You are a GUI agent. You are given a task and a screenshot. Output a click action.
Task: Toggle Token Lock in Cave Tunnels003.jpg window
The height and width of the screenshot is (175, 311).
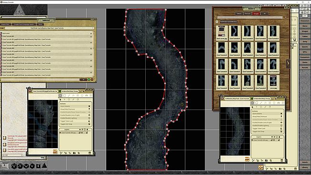point(75,121)
